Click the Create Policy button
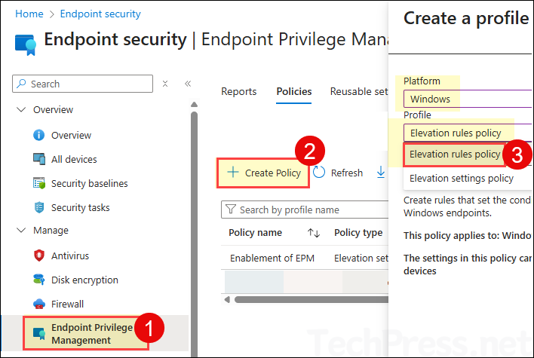Screen dimensions: 534x358 point(263,173)
